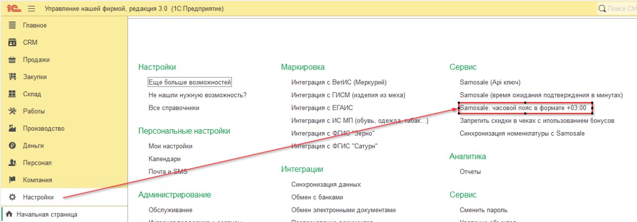Open the hamburger main menu icon
637x222 pixels.
32,8
